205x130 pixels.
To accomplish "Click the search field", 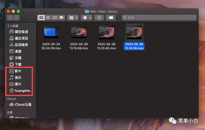I will coord(159,18).
